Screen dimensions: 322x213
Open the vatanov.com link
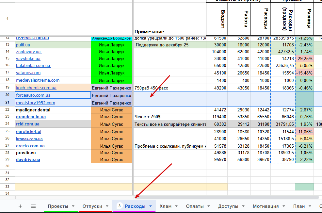[28, 73]
